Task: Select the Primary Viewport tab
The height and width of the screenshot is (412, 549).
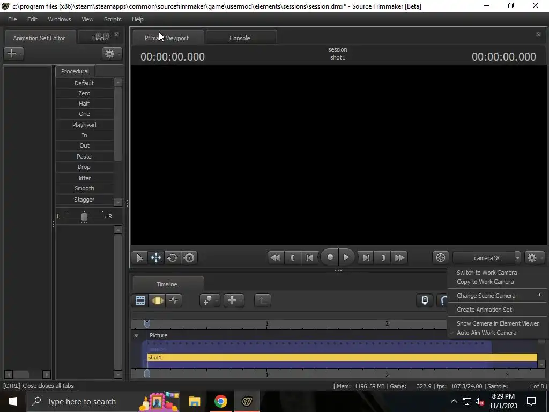Action: 167,38
